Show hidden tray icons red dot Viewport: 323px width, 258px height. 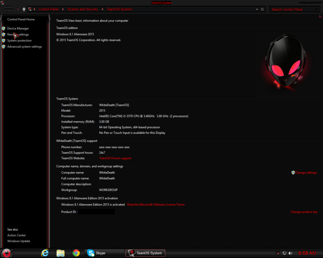click(278, 253)
